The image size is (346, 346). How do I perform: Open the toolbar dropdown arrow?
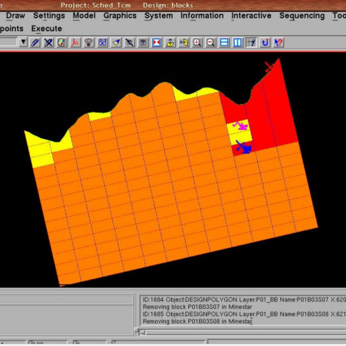point(23,43)
